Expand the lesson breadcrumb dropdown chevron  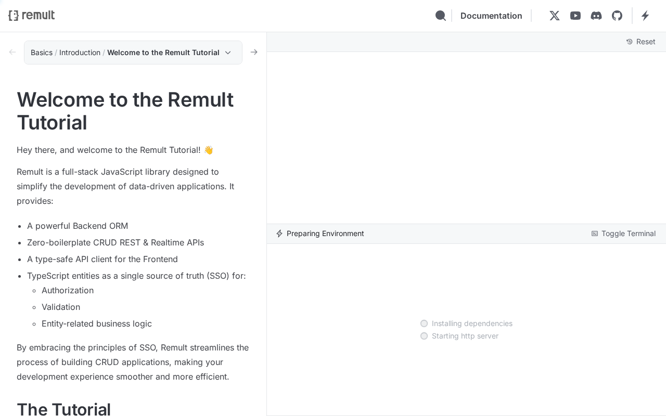(228, 53)
